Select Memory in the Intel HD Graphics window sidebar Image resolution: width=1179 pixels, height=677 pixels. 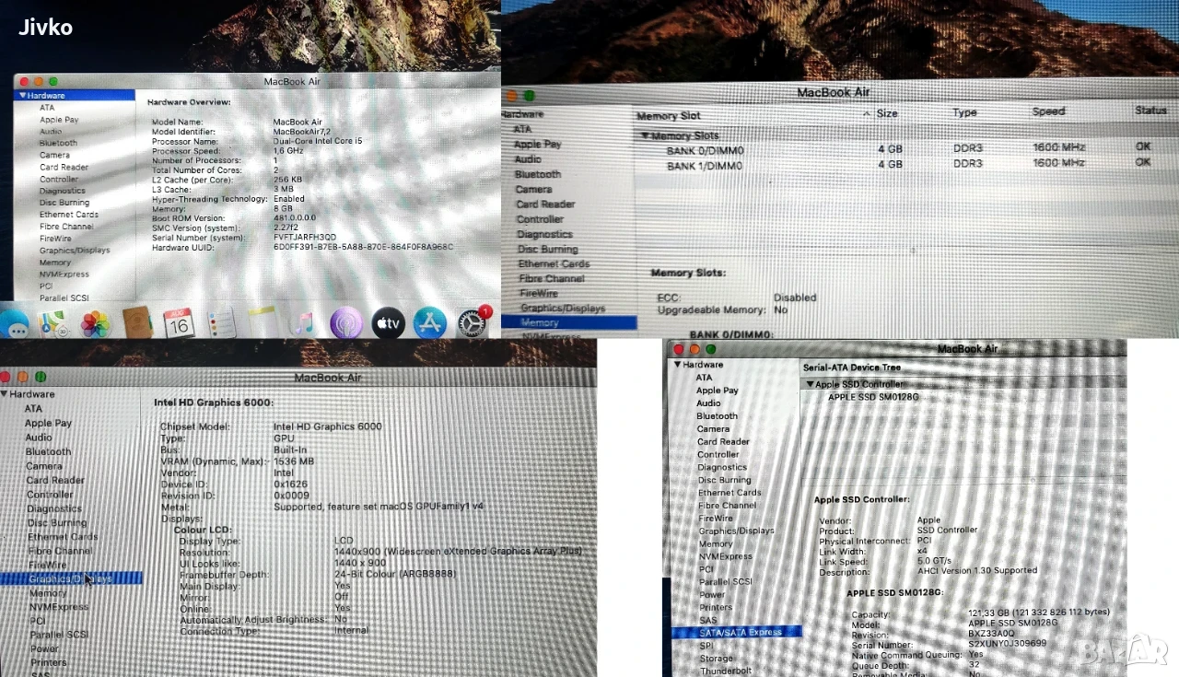point(48,593)
